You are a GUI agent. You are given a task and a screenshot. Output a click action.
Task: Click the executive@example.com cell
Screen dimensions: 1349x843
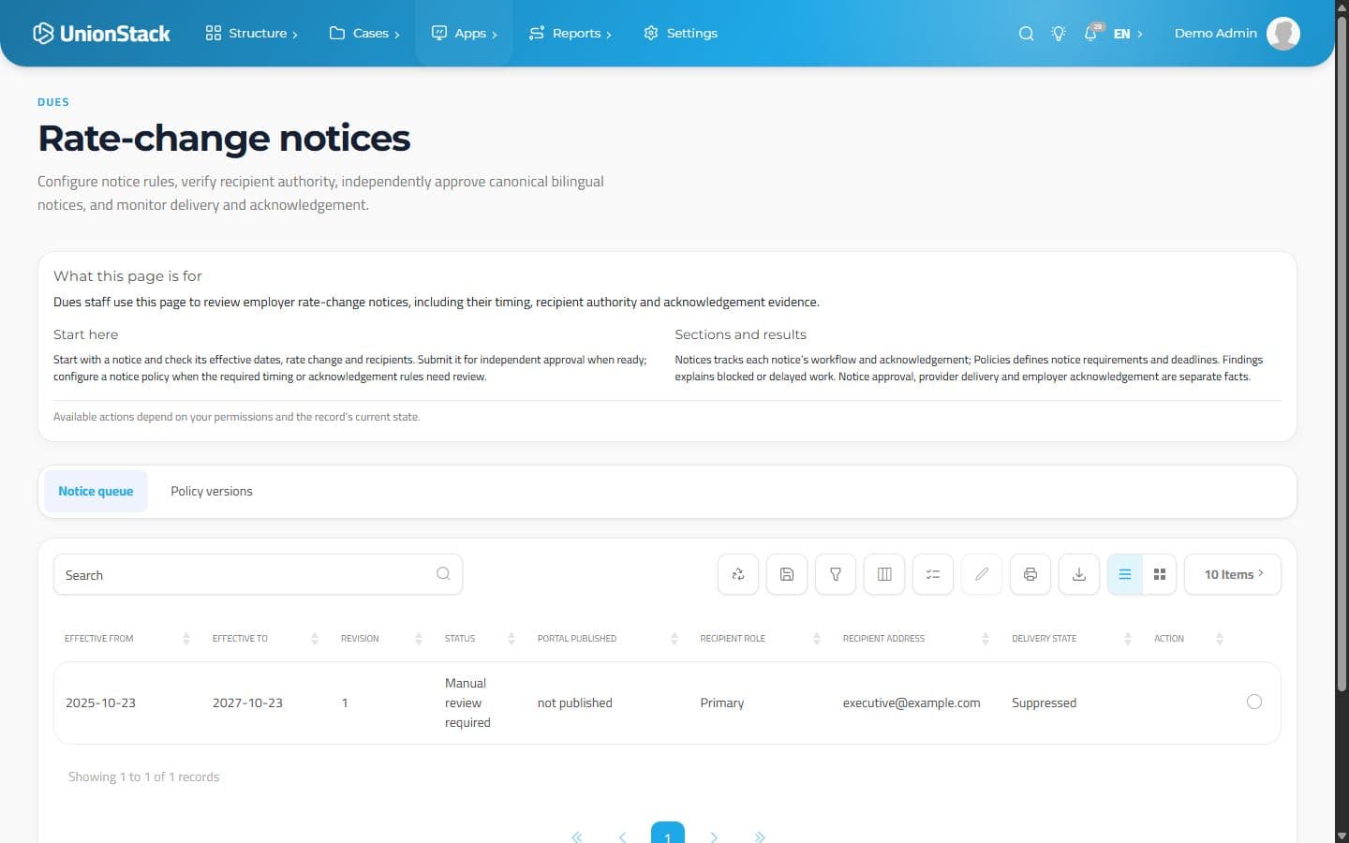912,702
